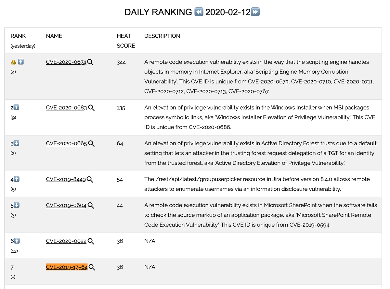Click the magnifier next to CVE-2020-0683
The image size is (390, 289).
[91, 108]
